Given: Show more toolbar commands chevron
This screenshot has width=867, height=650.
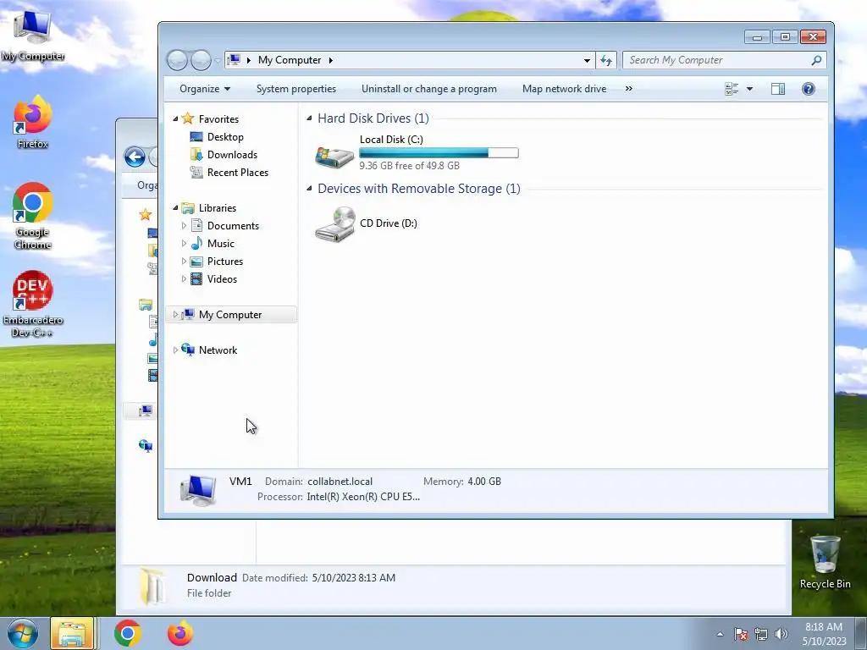Looking at the screenshot, I should pyautogui.click(x=629, y=89).
